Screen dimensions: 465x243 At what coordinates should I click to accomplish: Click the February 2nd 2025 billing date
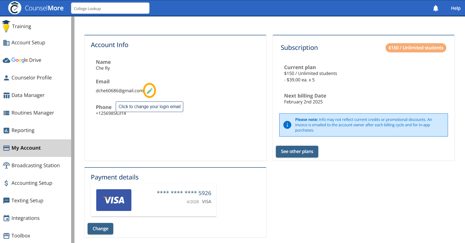tap(303, 102)
